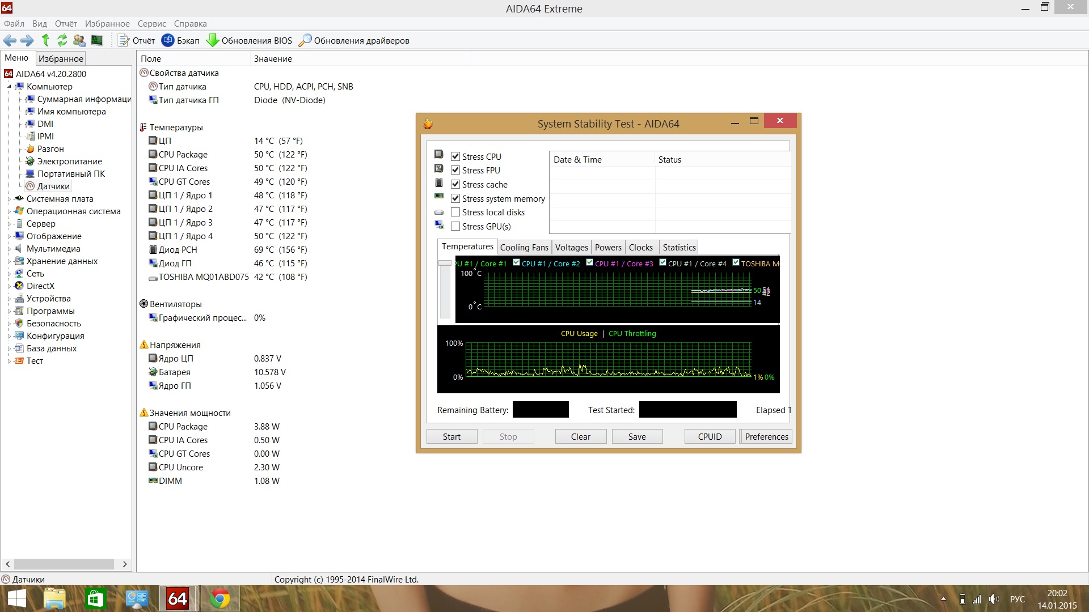1089x612 pixels.
Task: Open the users manager toolbar icon
Action: pyautogui.click(x=79, y=40)
